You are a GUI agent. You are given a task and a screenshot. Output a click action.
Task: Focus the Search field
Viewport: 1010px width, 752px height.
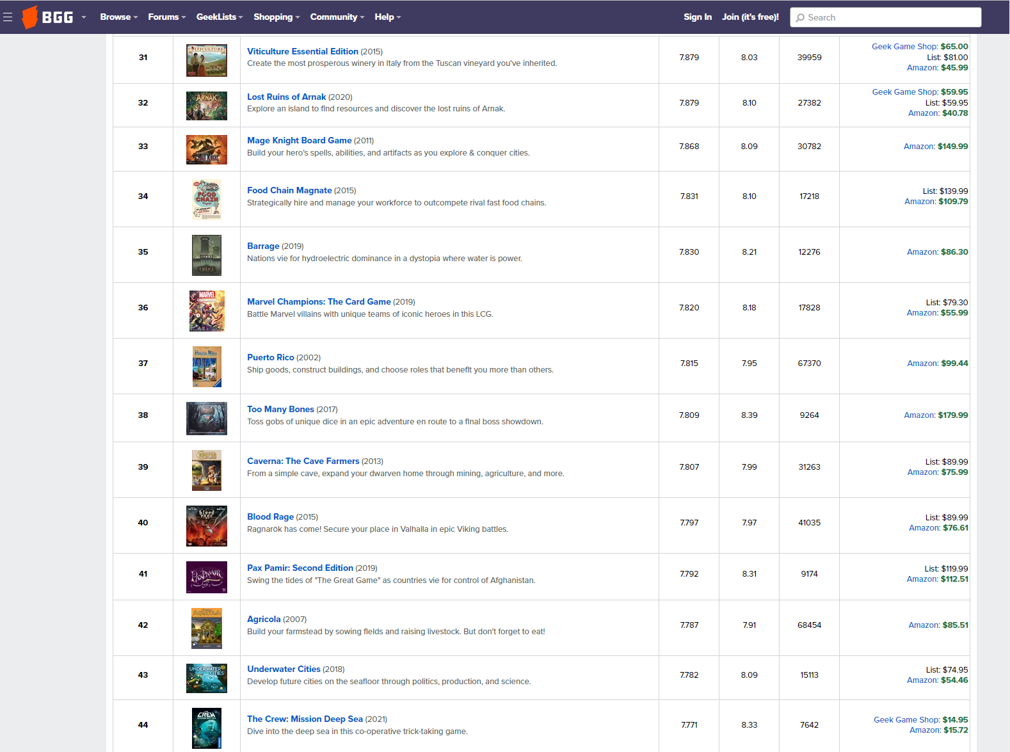coord(886,17)
